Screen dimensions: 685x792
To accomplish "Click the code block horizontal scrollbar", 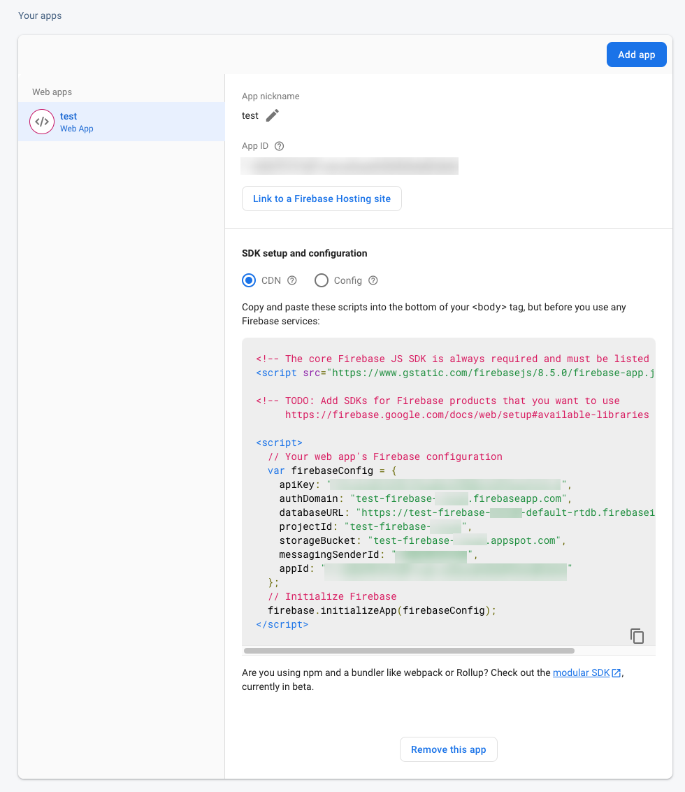I will (x=409, y=651).
